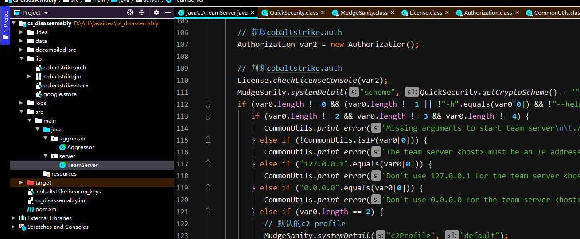The width and height of the screenshot is (580, 239).
Task: Select pom.xml in the project tree
Action: point(47,209)
